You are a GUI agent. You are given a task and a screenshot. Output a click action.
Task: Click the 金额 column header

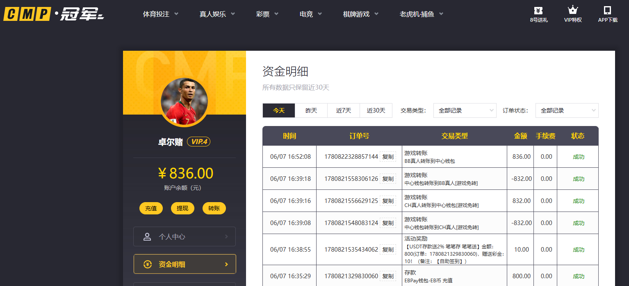(521, 136)
